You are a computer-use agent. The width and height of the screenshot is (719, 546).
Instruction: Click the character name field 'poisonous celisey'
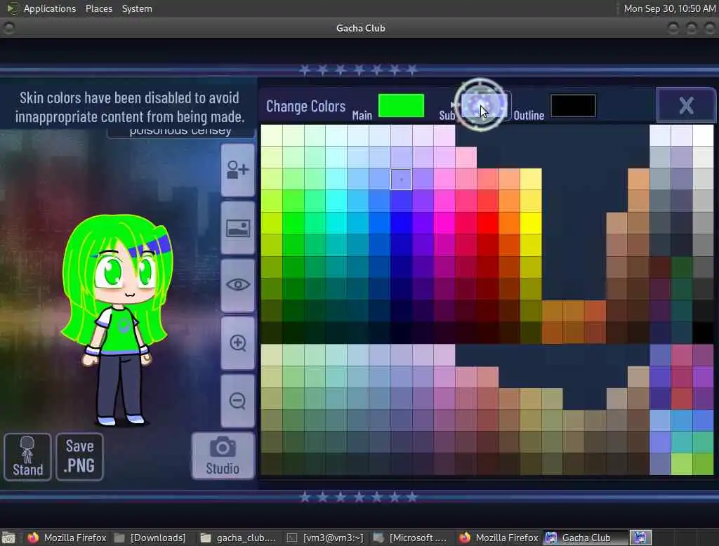[180, 132]
